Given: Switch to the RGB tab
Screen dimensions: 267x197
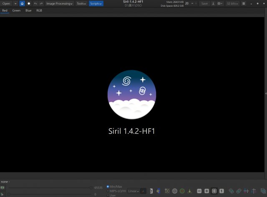Looking at the screenshot, I should point(39,10).
